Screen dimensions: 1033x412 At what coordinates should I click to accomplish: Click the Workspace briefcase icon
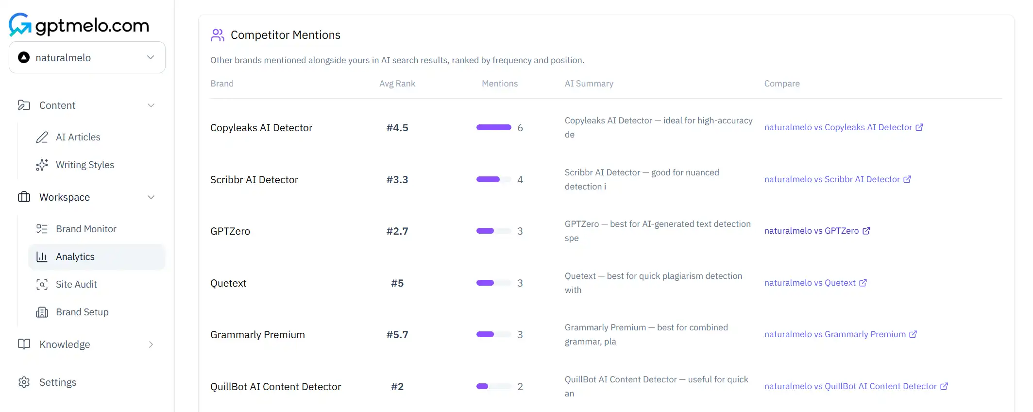point(24,197)
